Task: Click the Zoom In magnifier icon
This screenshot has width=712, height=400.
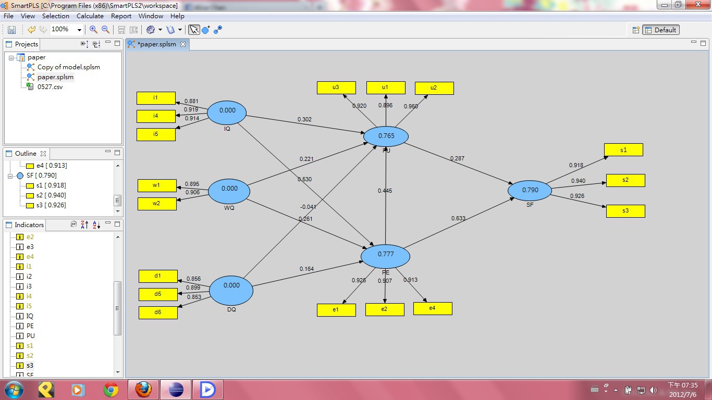Action: [x=94, y=30]
